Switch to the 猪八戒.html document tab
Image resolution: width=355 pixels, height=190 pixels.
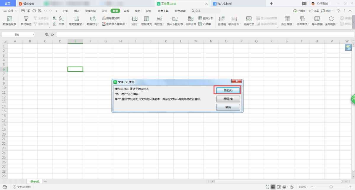[x=222, y=4]
